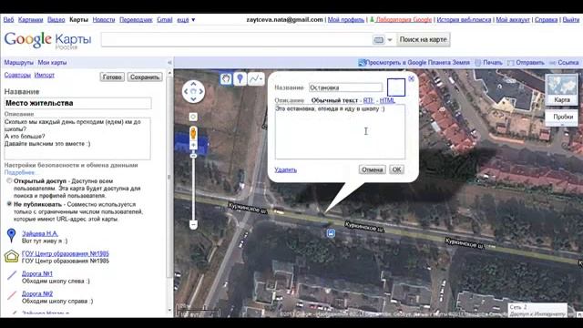Zoom out with the minus button
This screenshot has height=328, width=583.
193,224
